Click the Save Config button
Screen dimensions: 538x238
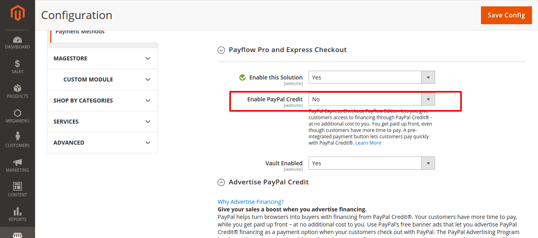(506, 15)
